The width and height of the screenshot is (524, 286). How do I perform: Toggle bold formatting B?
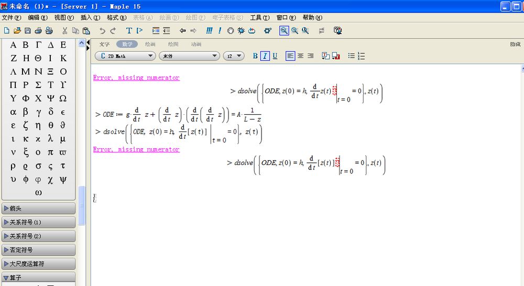tap(255, 56)
